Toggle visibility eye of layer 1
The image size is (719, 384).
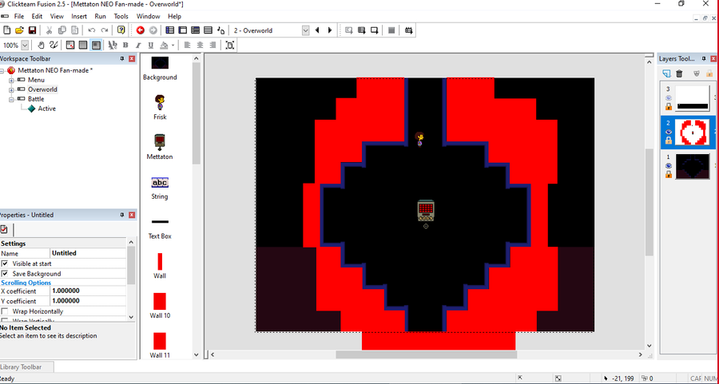pos(669,166)
